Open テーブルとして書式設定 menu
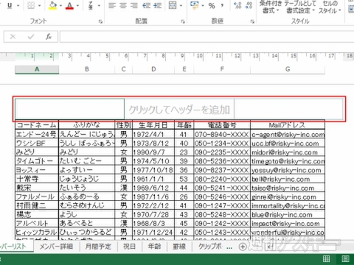354x265 pixels. [300, 7]
